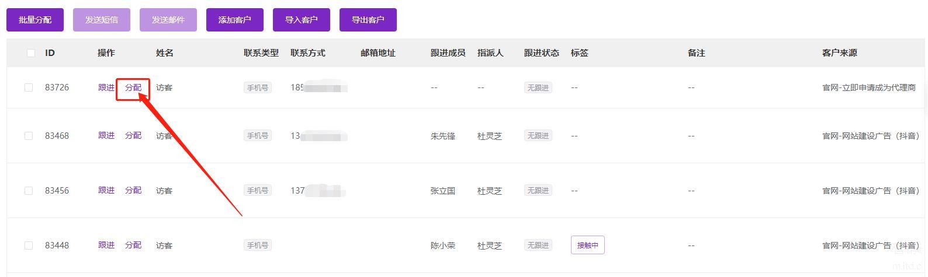Image resolution: width=928 pixels, height=277 pixels.
Task: Click the 发送短信 button
Action: (x=102, y=20)
